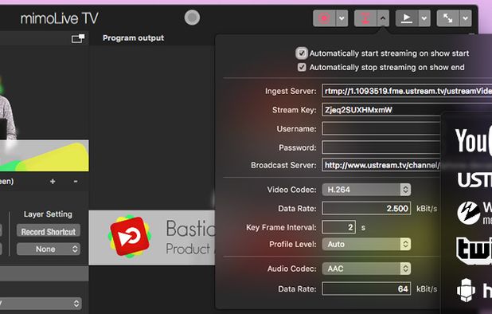Click the audio Data Rate 64 field

(366, 288)
